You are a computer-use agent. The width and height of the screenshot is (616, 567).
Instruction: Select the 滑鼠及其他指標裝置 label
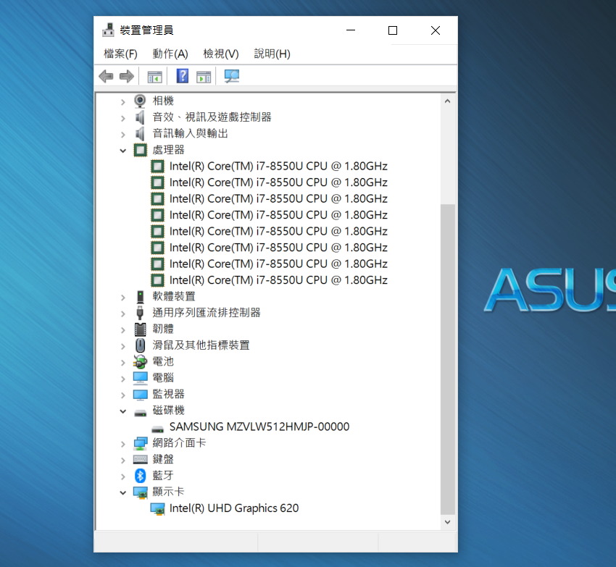201,345
